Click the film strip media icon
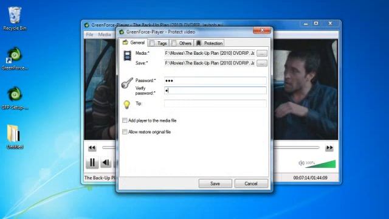Screen dimensions: 389x219 point(128,55)
